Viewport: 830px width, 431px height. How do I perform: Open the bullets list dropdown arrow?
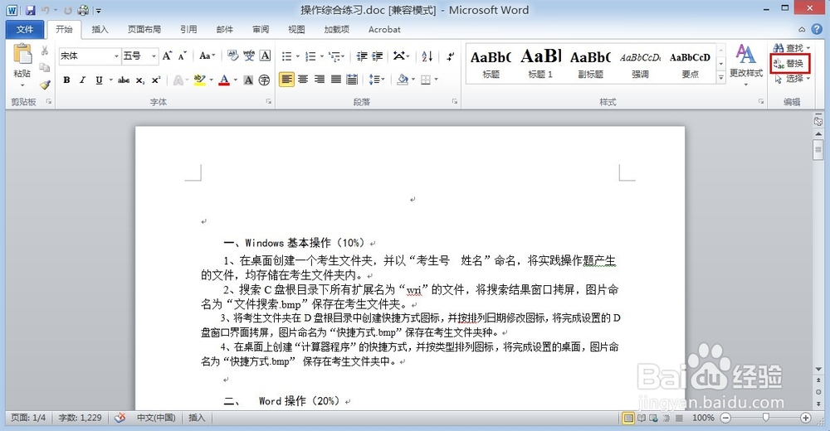tap(297, 56)
